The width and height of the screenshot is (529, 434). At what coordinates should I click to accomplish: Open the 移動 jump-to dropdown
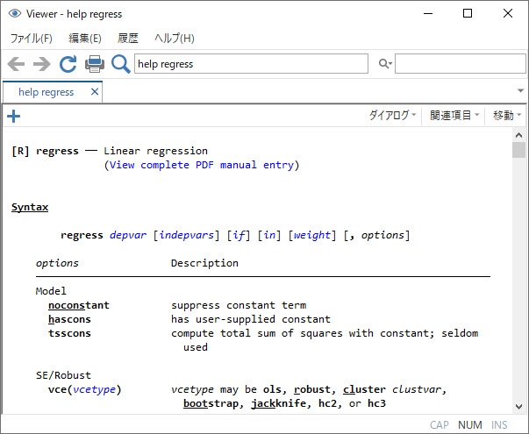(x=507, y=116)
